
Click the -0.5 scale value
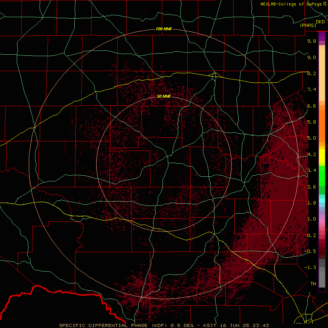pos(310,251)
